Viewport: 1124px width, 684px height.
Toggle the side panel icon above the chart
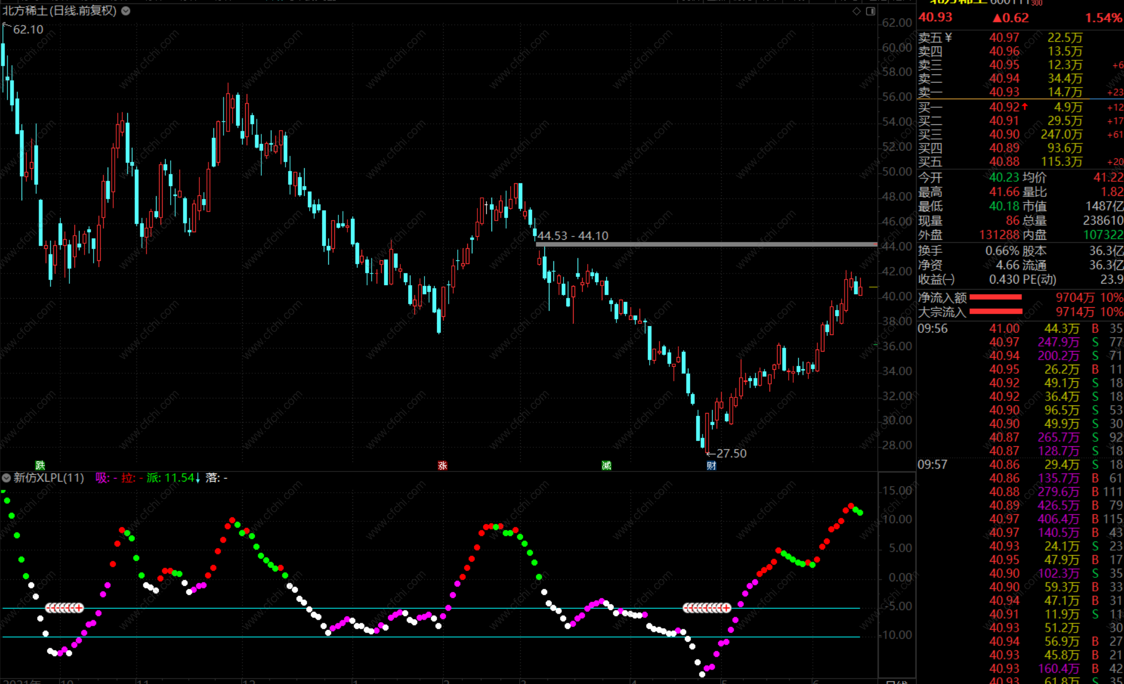[x=870, y=11]
